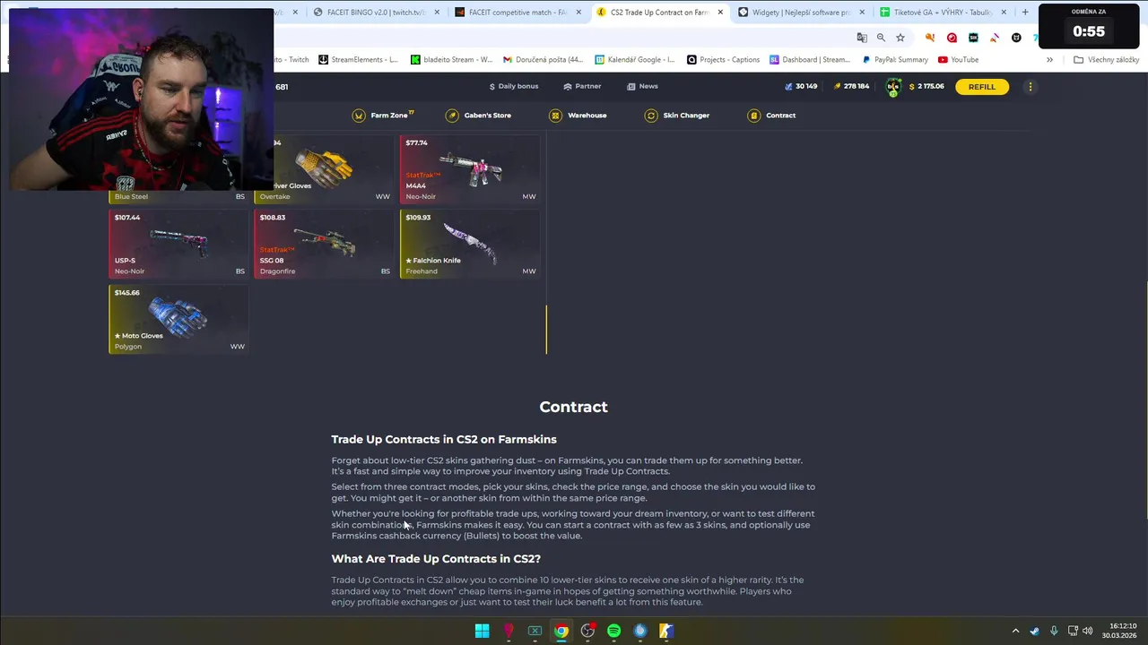Open the StreamElements bookmark
The image size is (1148, 645).
(x=358, y=60)
